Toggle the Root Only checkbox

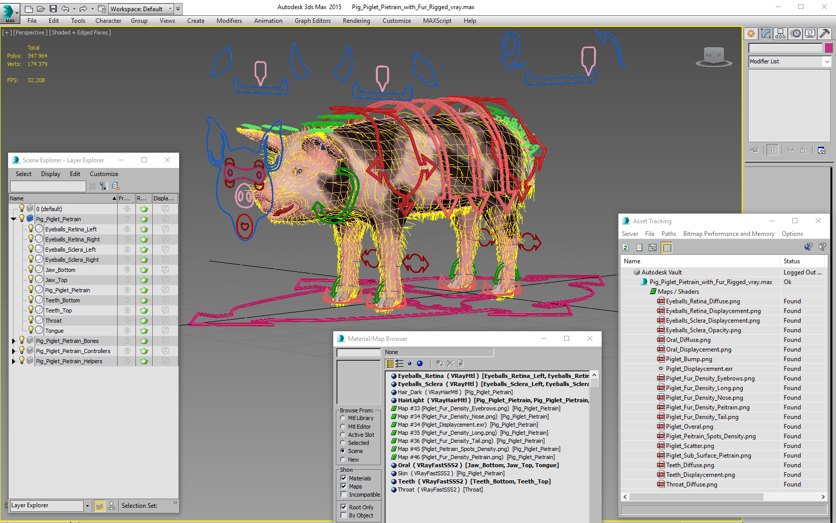[x=343, y=507]
